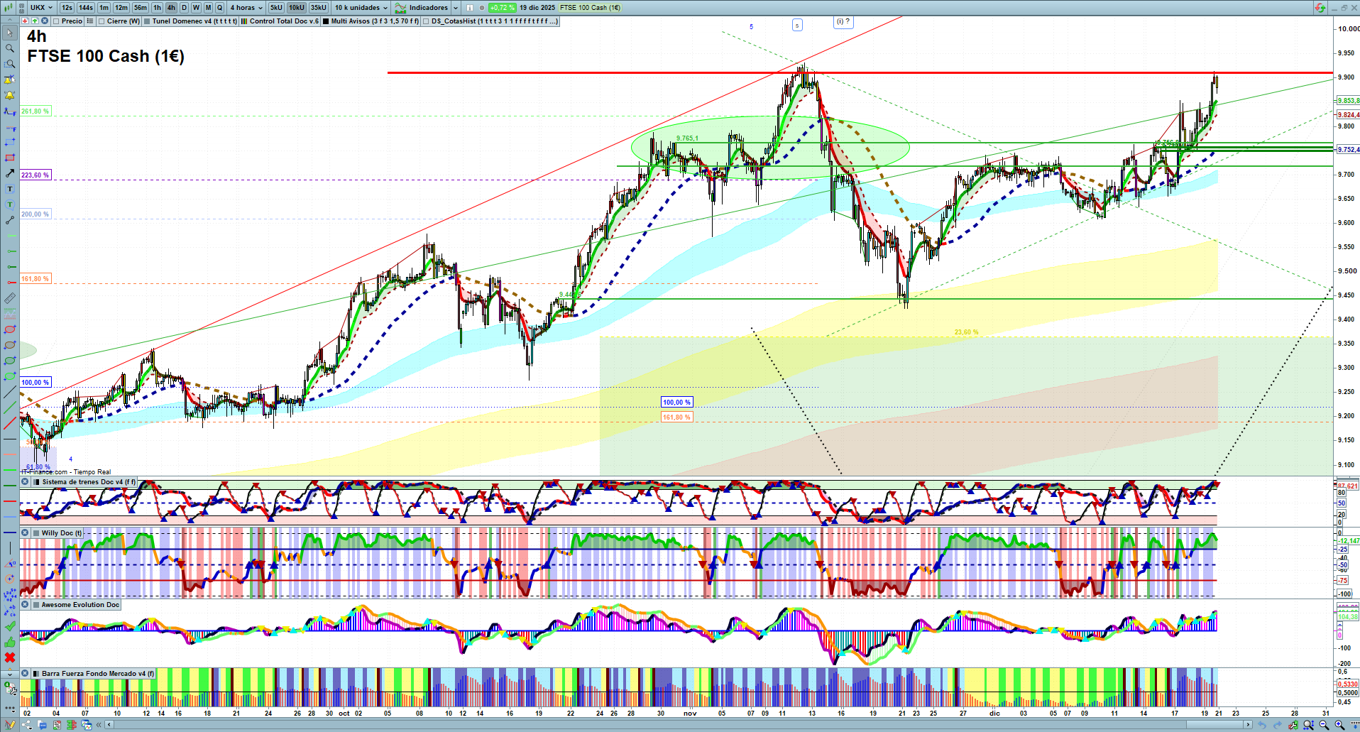Click the 10kU history button

coord(297,8)
